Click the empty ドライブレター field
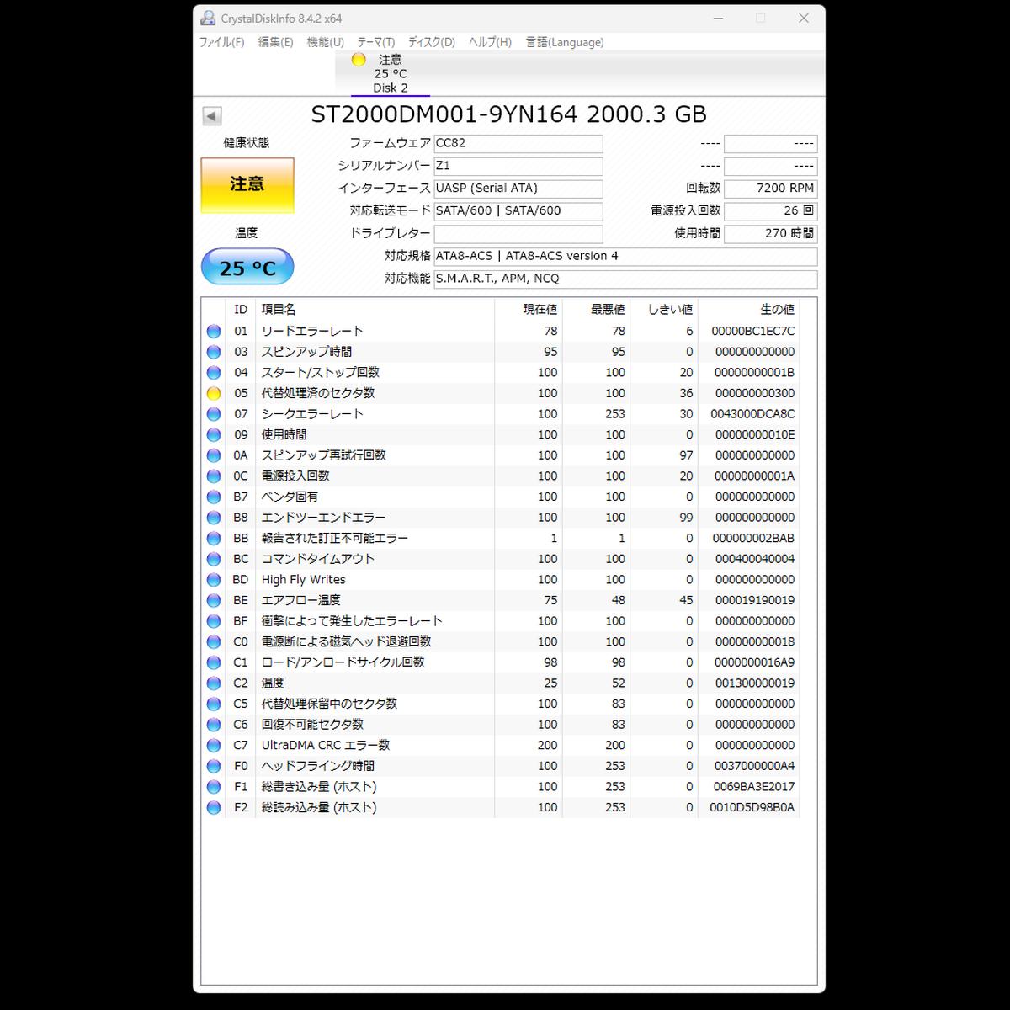The image size is (1010, 1010). [x=518, y=234]
